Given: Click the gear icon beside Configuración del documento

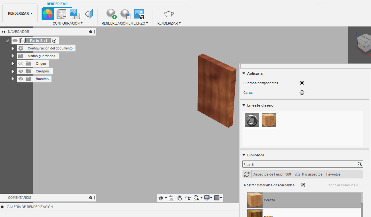Looking at the screenshot, I should pos(21,48).
